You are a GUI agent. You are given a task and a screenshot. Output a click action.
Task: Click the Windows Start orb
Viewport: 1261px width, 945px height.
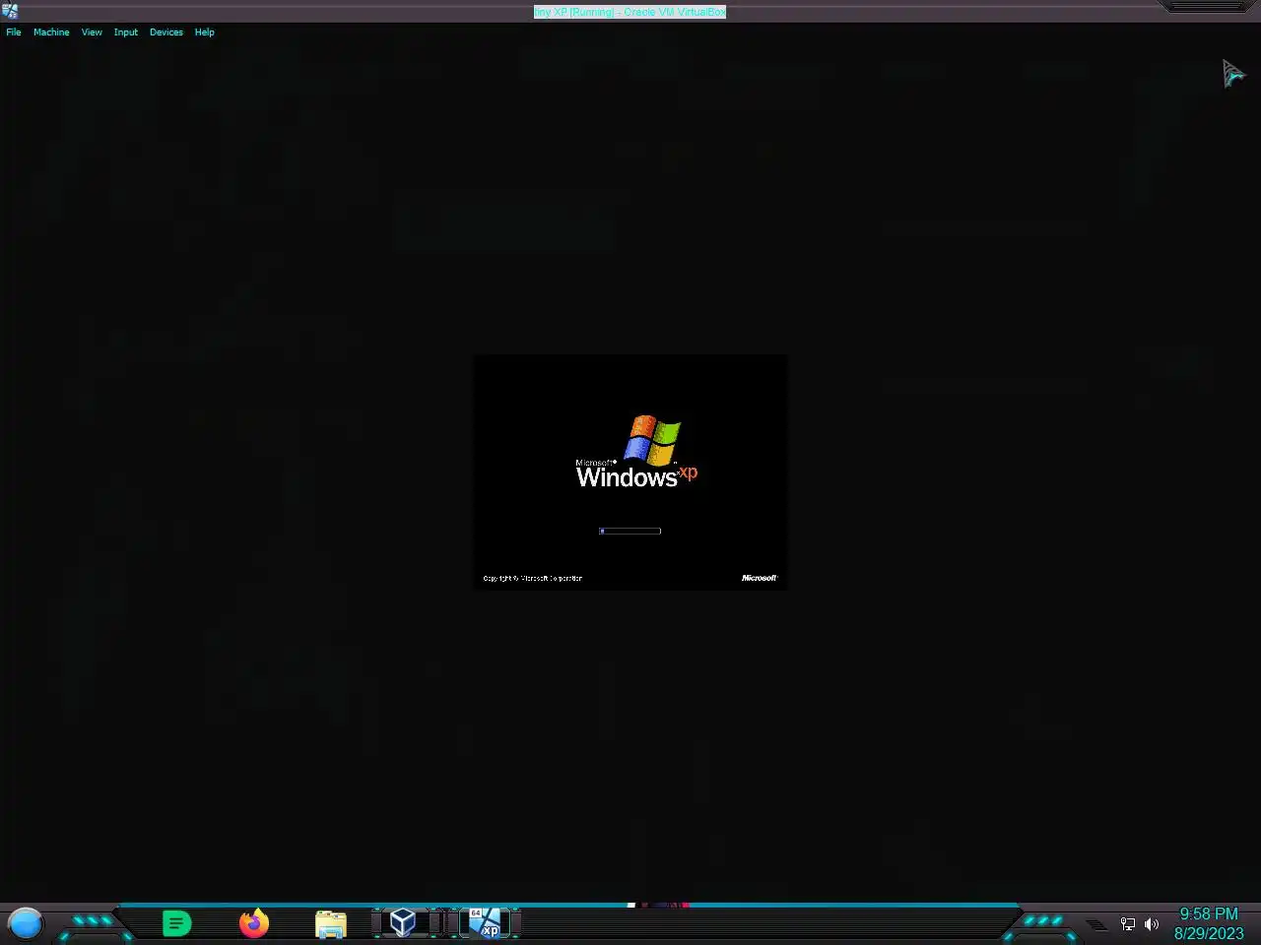pyautogui.click(x=26, y=923)
